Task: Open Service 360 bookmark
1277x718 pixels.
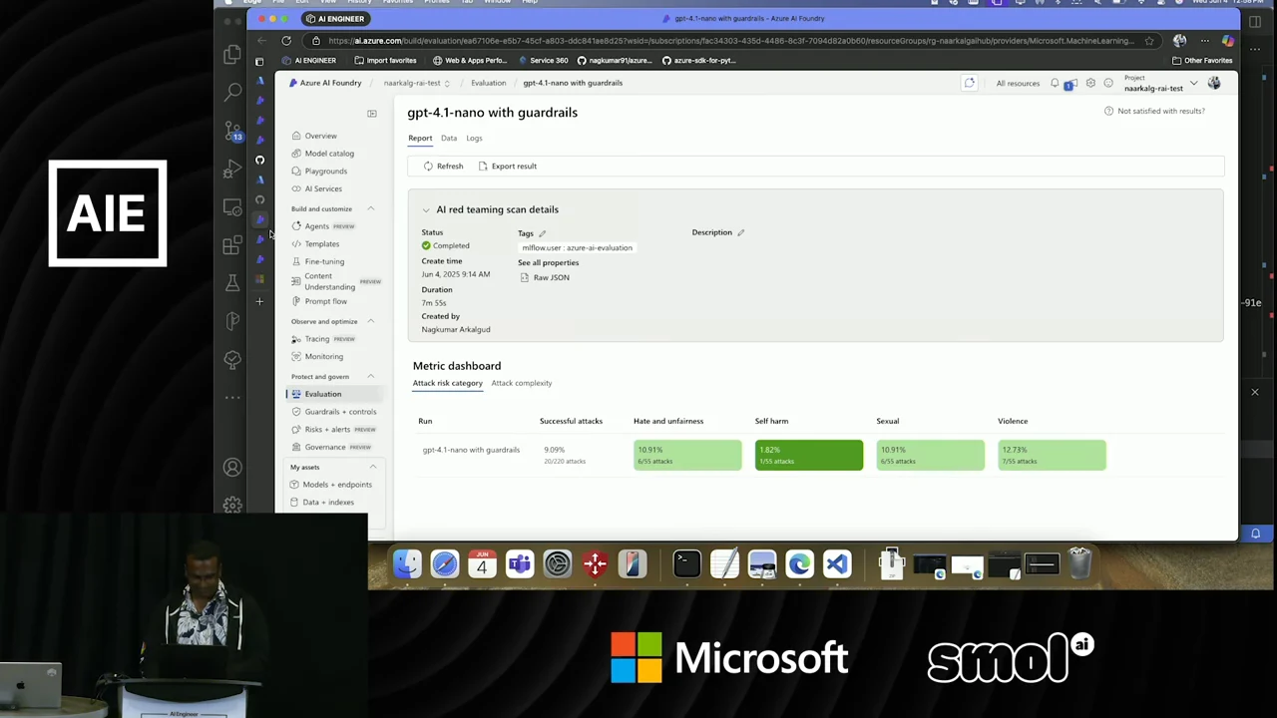Action: 544,61
